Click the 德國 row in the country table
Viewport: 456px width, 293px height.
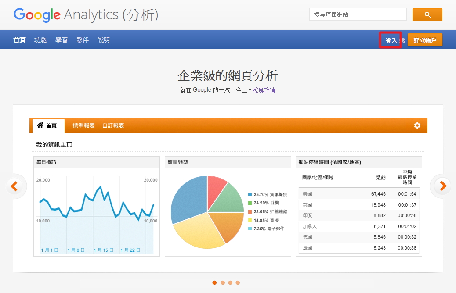tap(359, 237)
